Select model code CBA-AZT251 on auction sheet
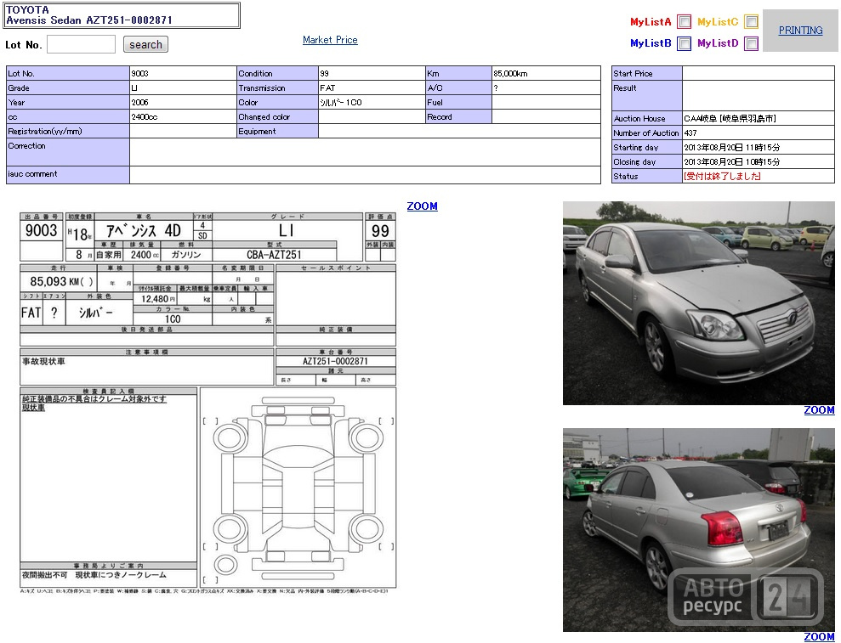The height and width of the screenshot is (643, 841). tap(274, 255)
